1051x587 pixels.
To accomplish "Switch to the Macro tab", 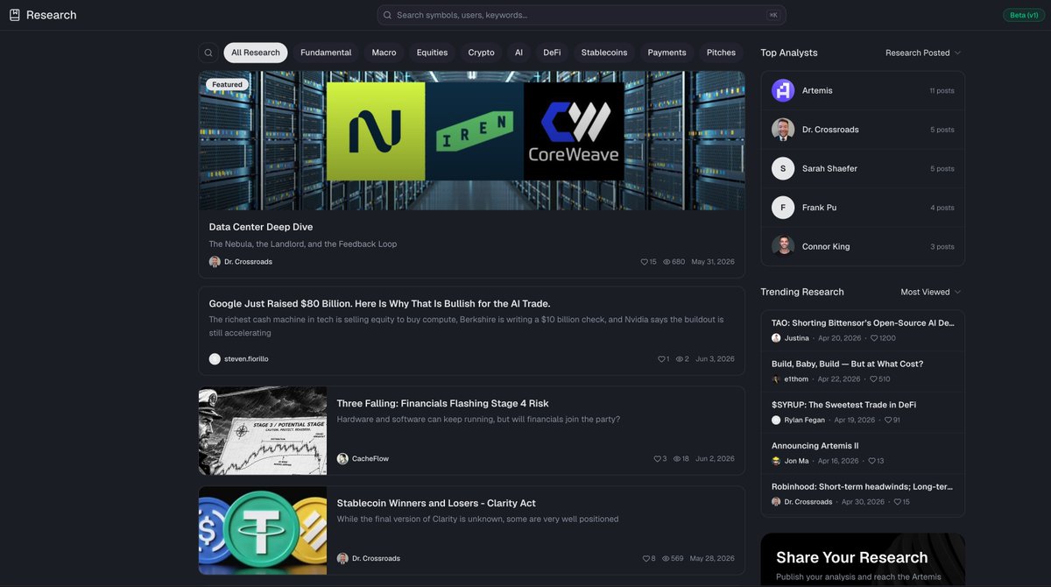I will point(384,53).
